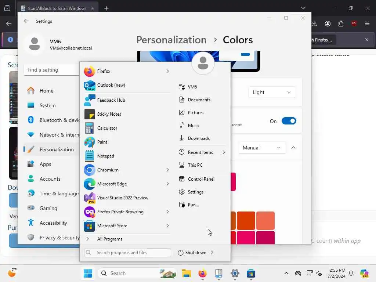Open Microsoft Edge from start menu
This screenshot has width=376, height=282.
(126, 184)
